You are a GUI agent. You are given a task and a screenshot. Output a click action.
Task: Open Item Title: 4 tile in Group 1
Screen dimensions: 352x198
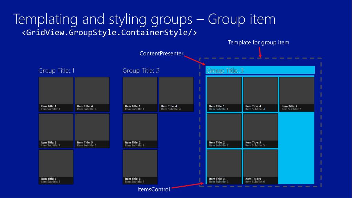(x=92, y=94)
